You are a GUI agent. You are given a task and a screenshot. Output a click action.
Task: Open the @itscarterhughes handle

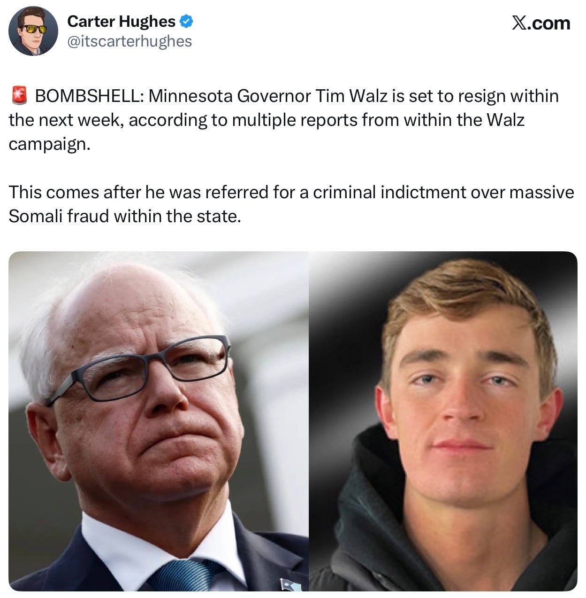coord(129,41)
